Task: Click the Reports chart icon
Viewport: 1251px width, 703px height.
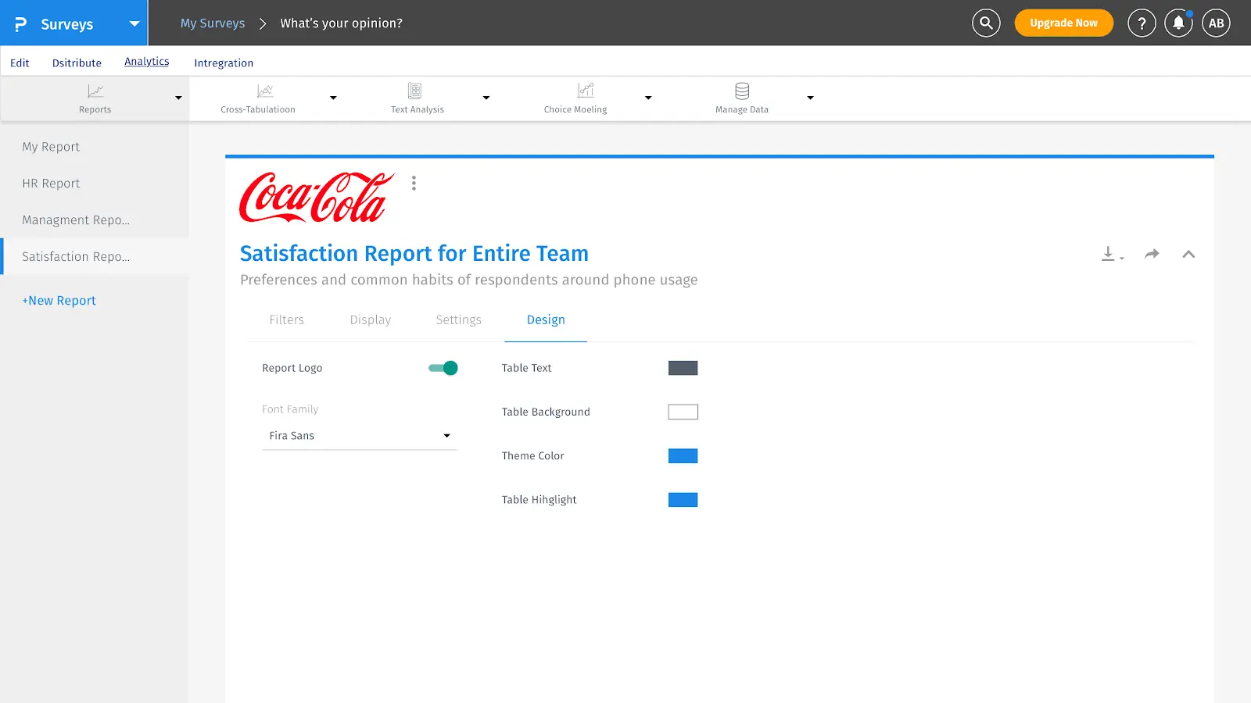Action: [95, 91]
